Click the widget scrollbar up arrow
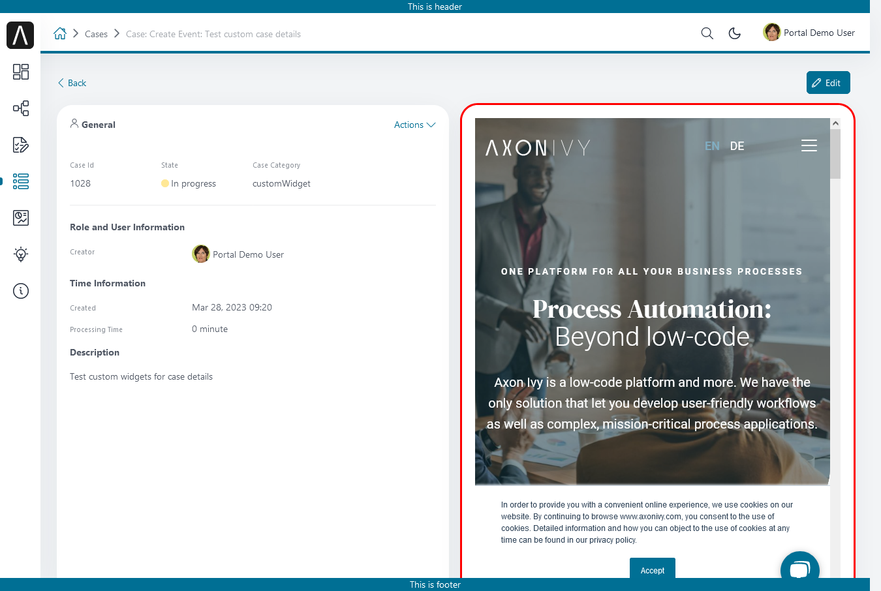 coord(835,123)
